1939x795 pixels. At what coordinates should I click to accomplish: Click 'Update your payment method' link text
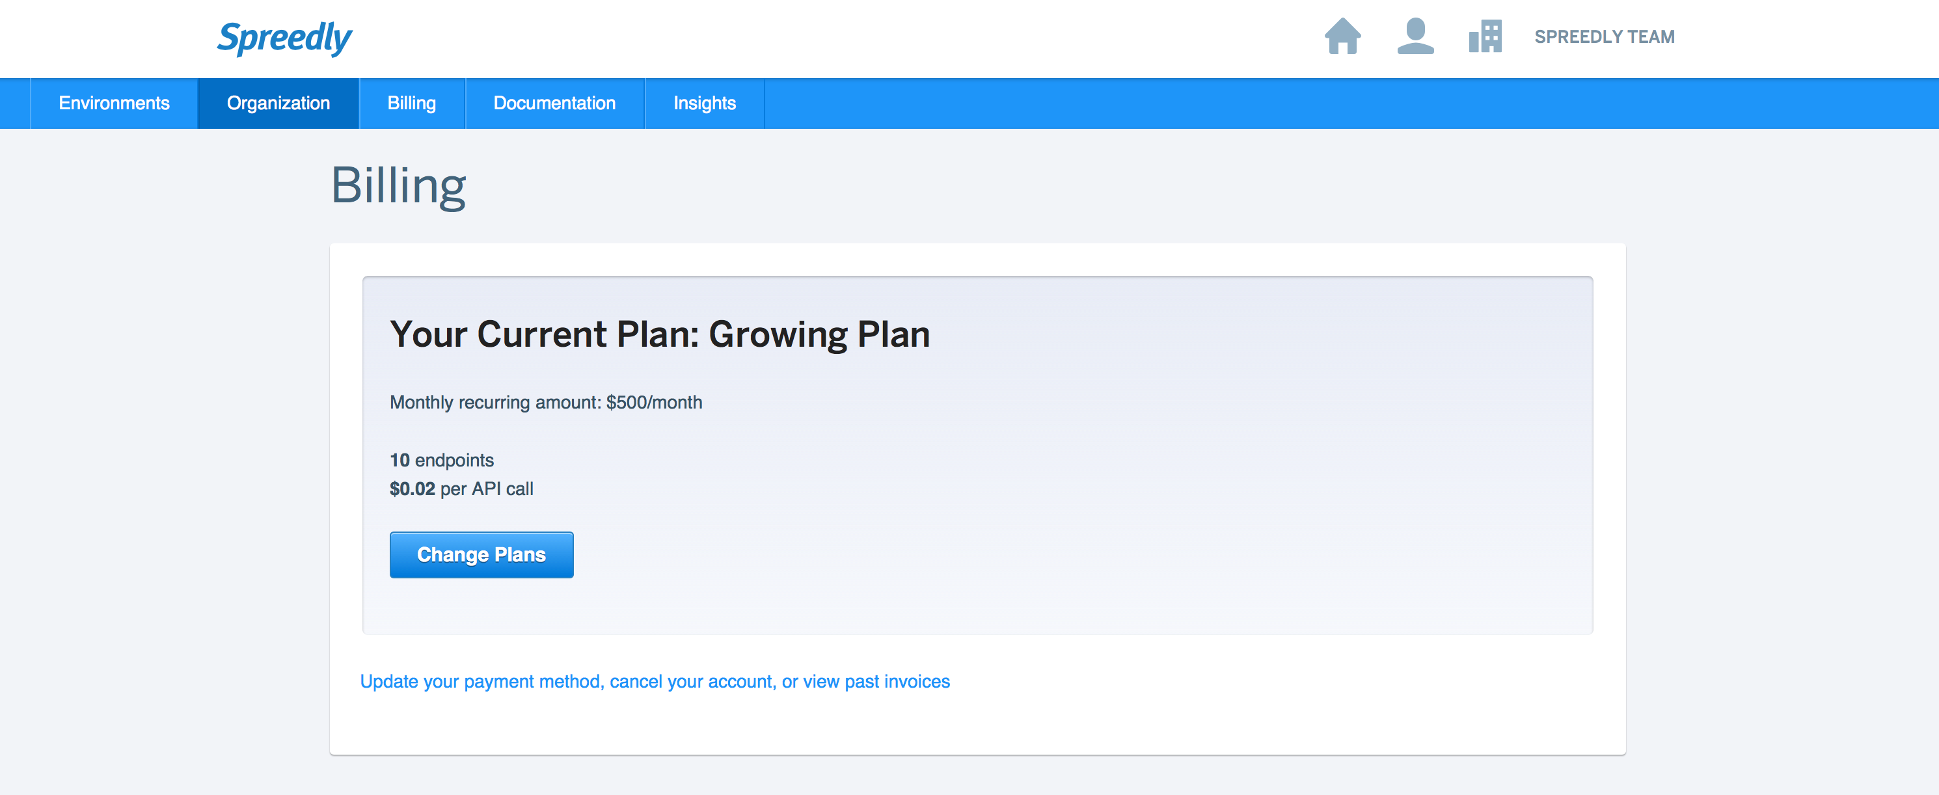(x=481, y=681)
